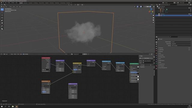The image size is (192, 108).
Task: Open the node editor Node menu
Action: pos(21,54)
